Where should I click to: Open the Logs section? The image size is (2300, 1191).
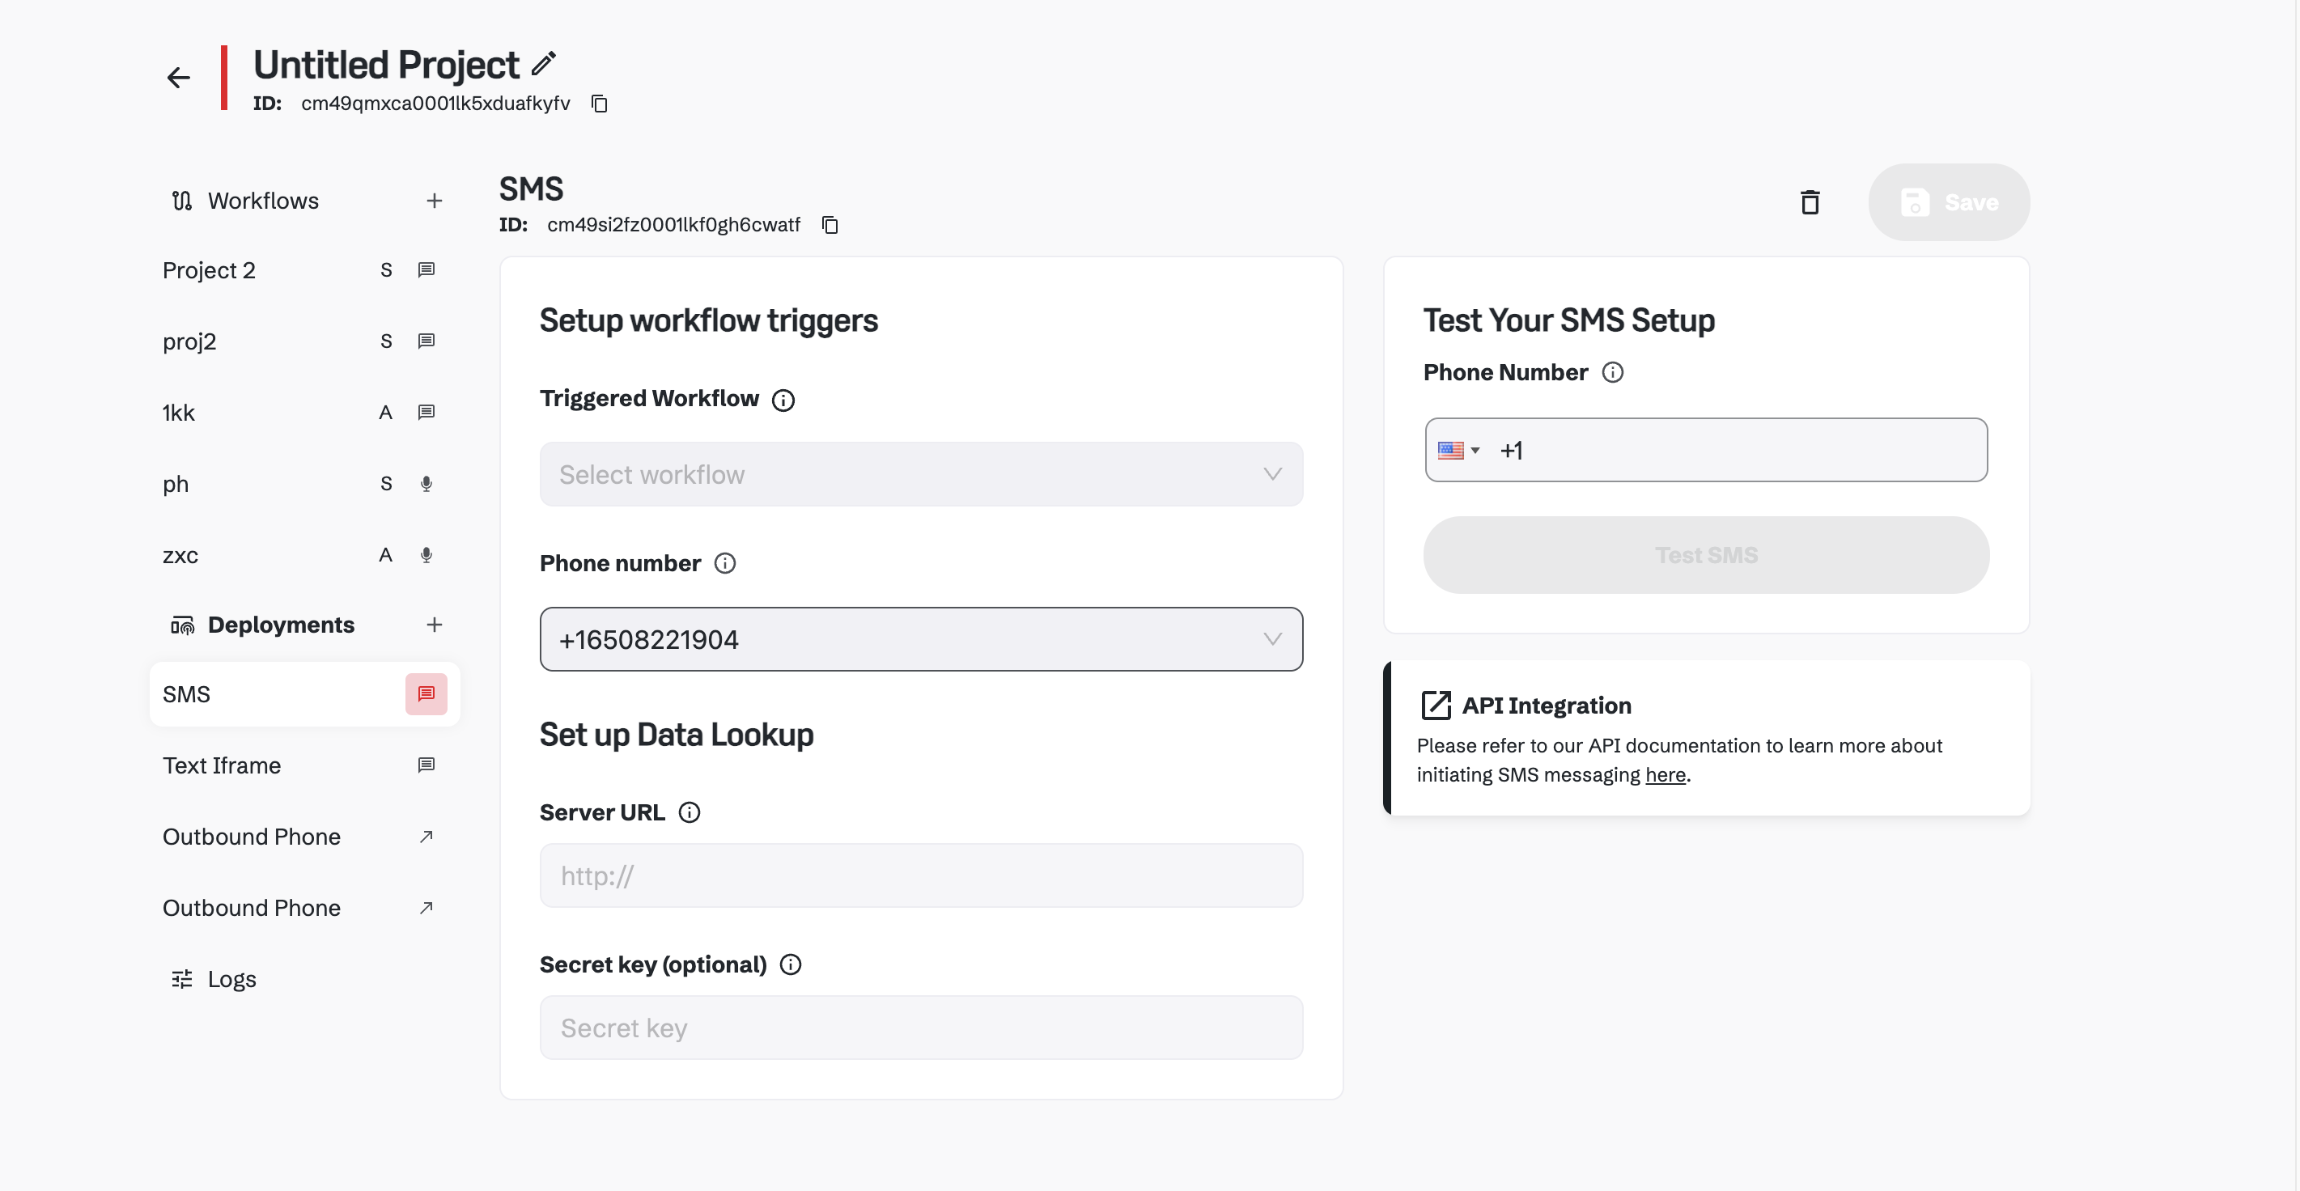pyautogui.click(x=231, y=979)
